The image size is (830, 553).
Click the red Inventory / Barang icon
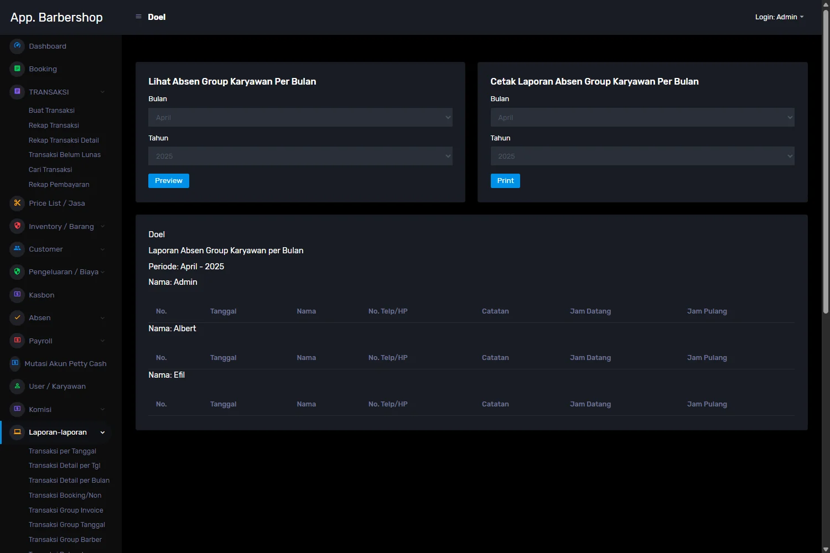pyautogui.click(x=17, y=226)
